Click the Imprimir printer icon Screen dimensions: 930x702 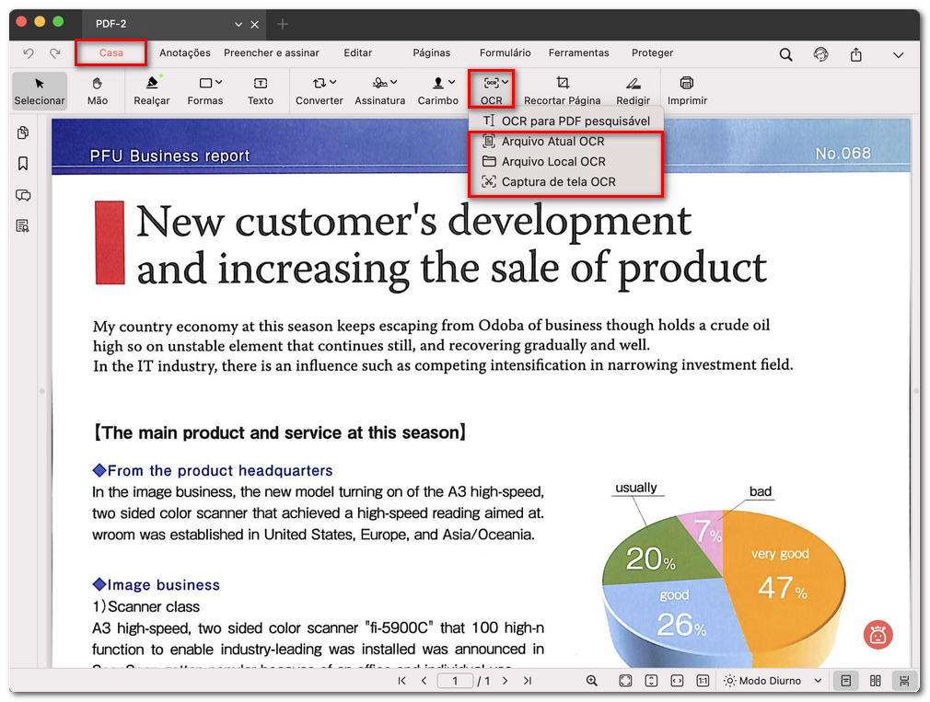[687, 90]
